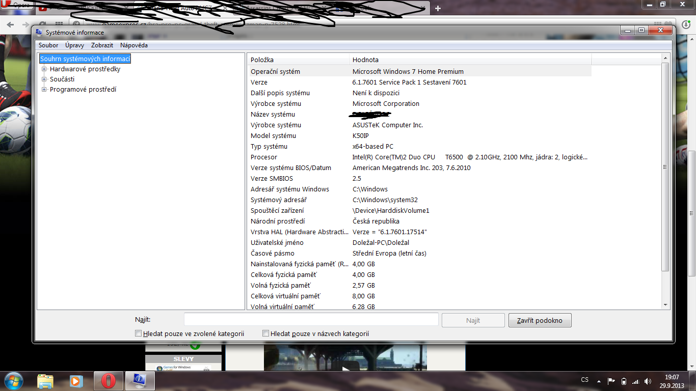Click the Najít search button
The height and width of the screenshot is (391, 696).
(x=473, y=320)
